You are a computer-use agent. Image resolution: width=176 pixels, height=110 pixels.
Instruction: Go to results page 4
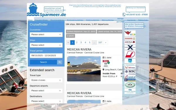click(85, 43)
